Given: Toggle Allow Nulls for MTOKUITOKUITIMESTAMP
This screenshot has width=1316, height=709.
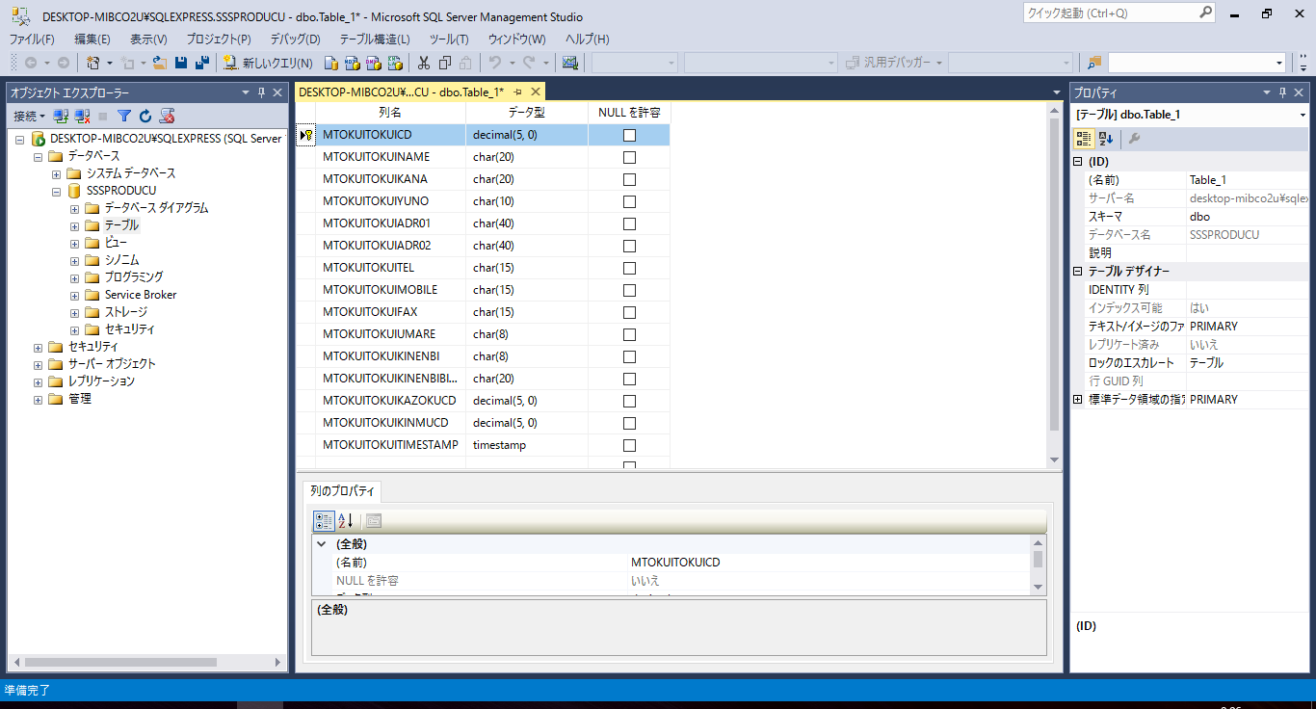Looking at the screenshot, I should [629, 445].
